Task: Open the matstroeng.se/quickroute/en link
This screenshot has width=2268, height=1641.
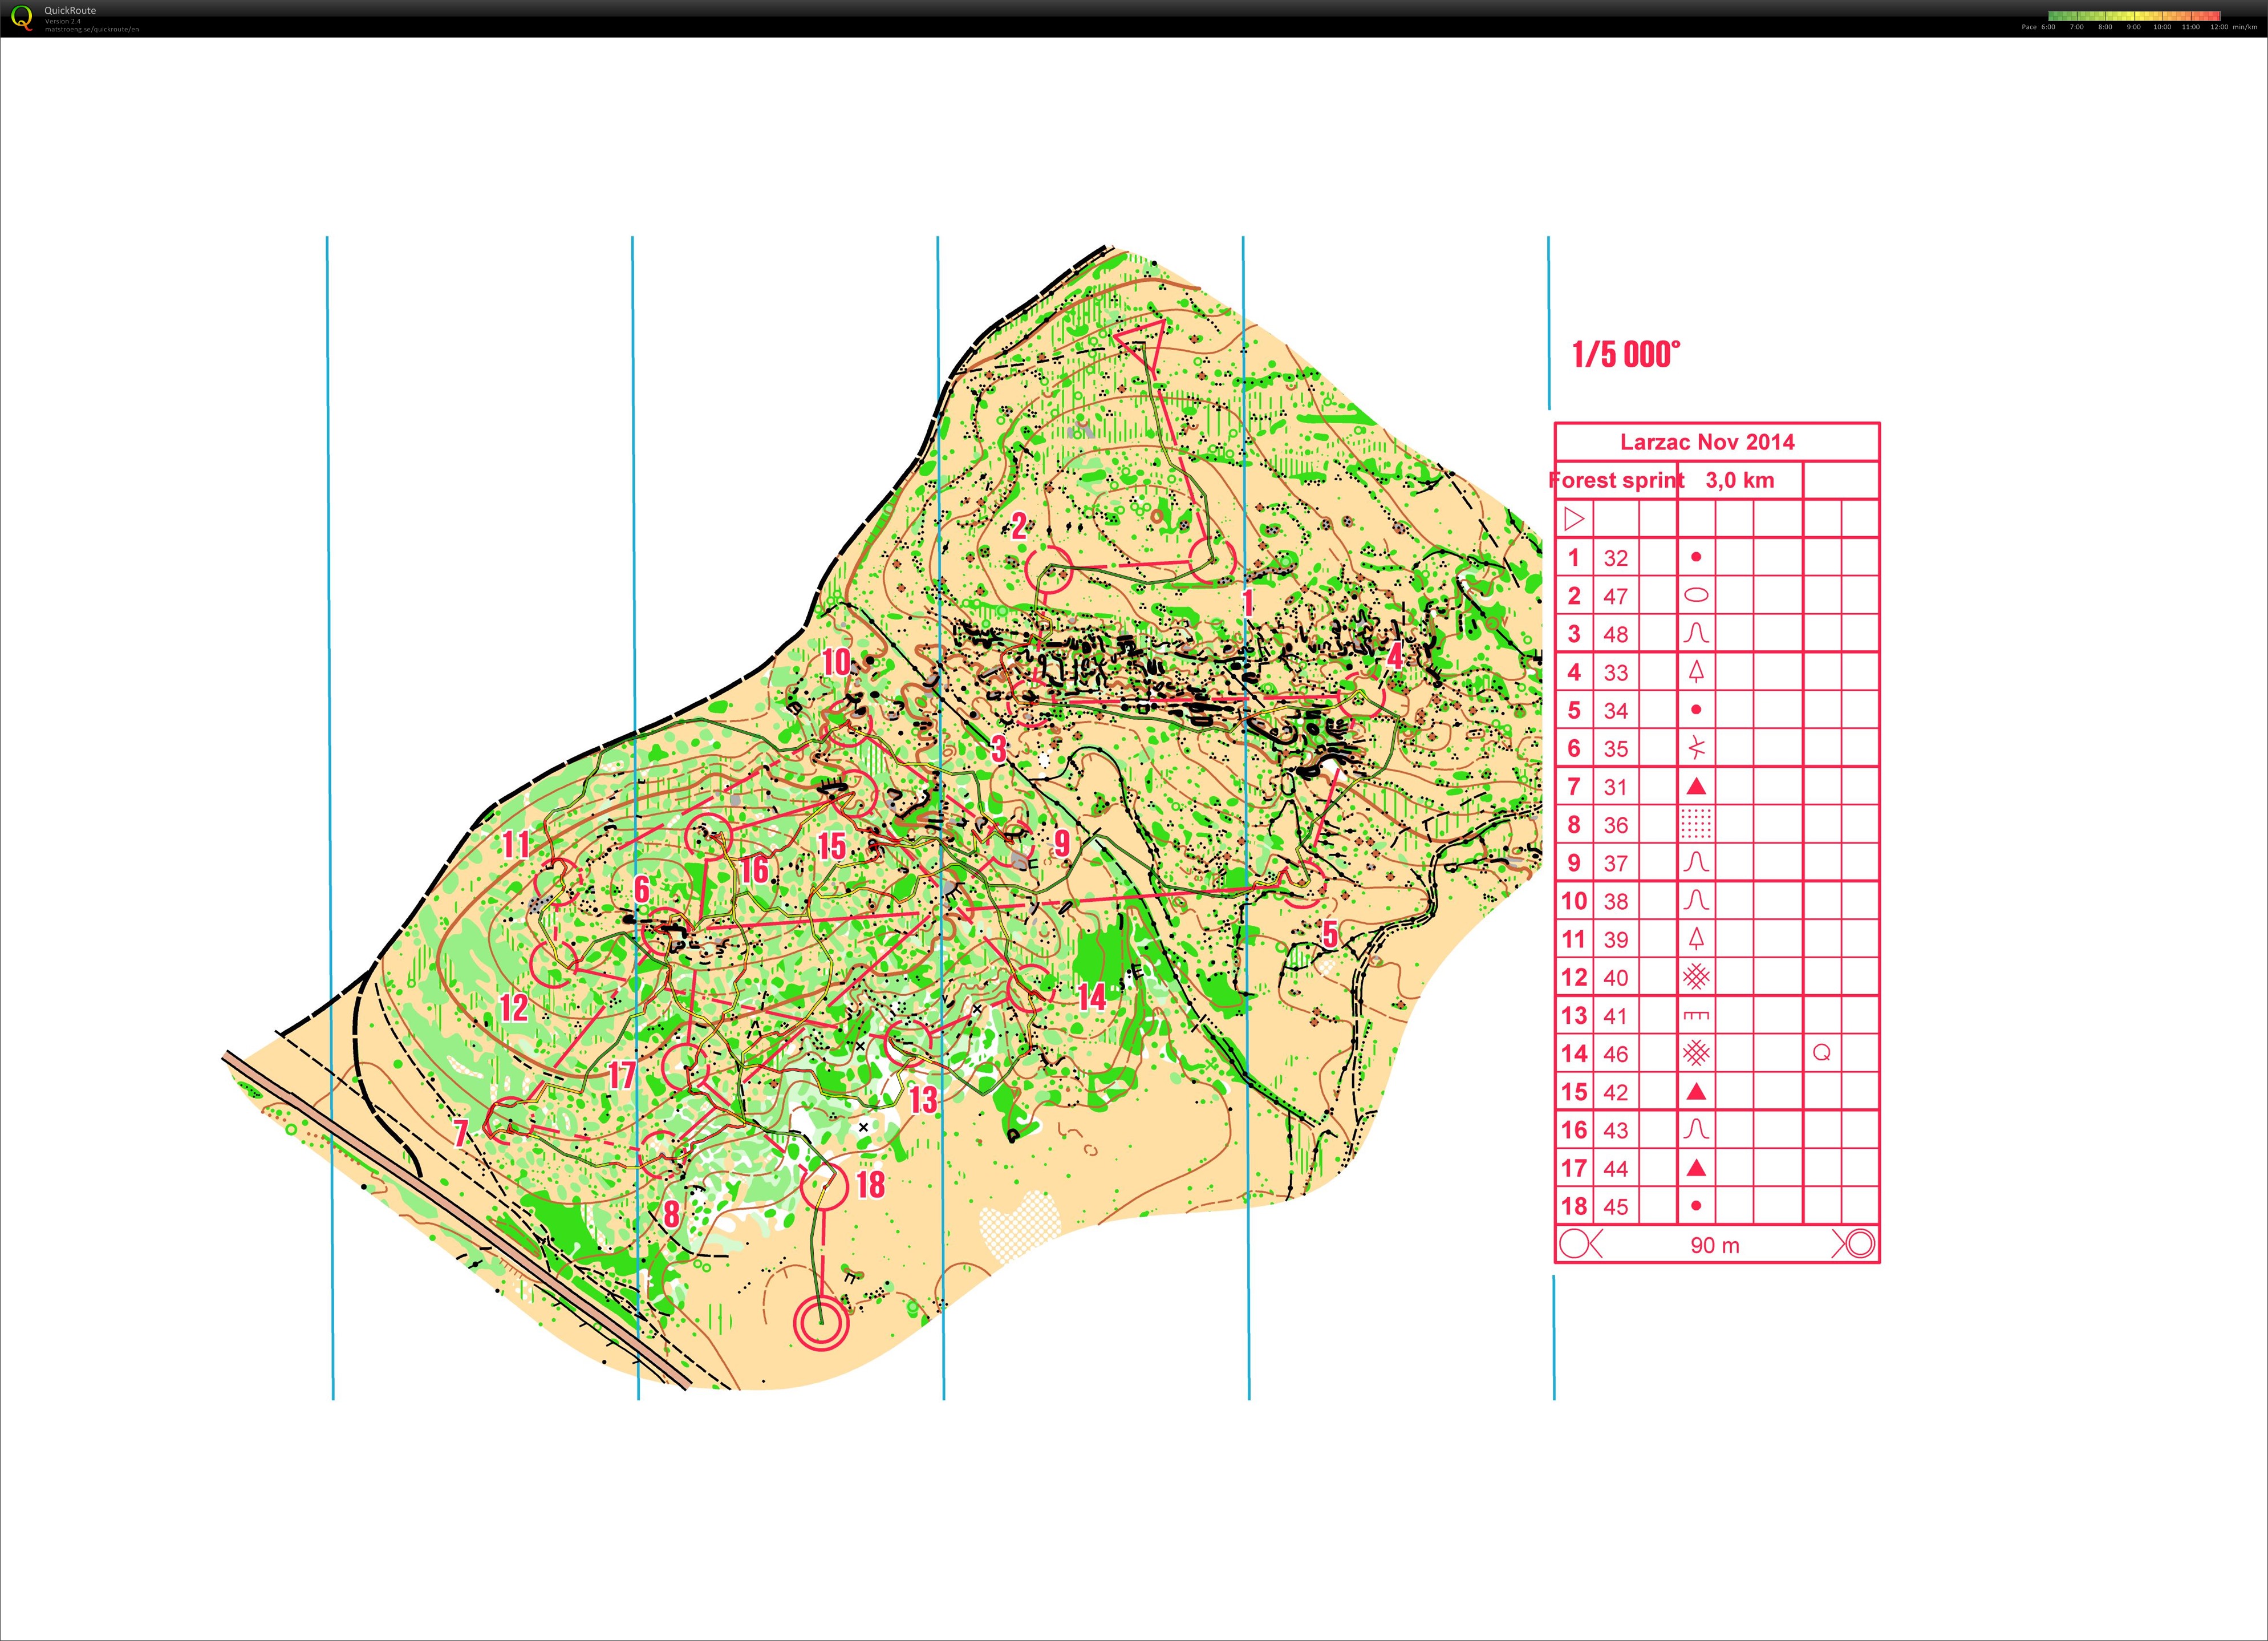Action: pyautogui.click(x=92, y=29)
